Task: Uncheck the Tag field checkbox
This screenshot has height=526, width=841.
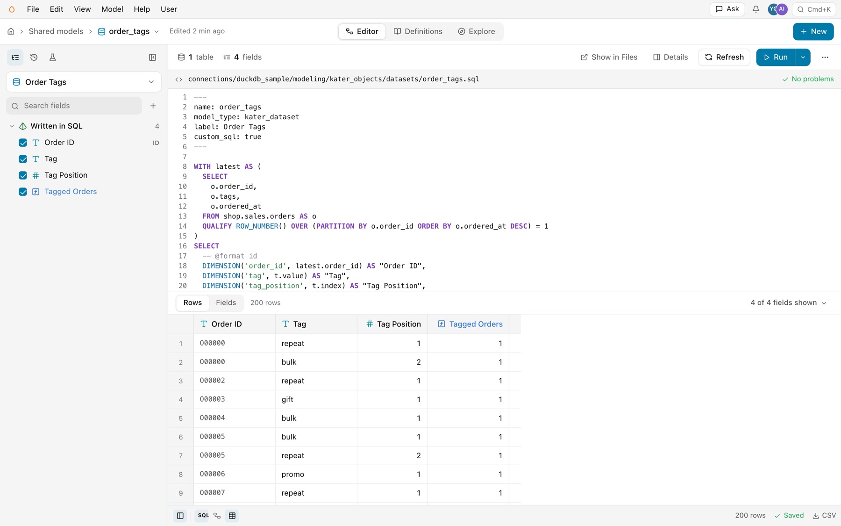Action: (x=23, y=159)
